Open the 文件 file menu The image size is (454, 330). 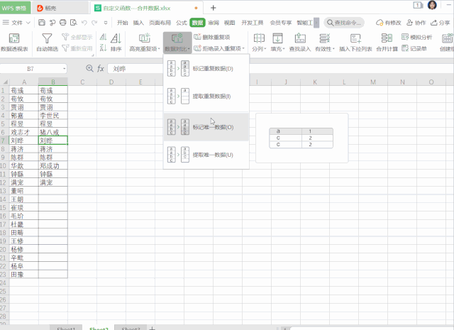tap(16, 23)
